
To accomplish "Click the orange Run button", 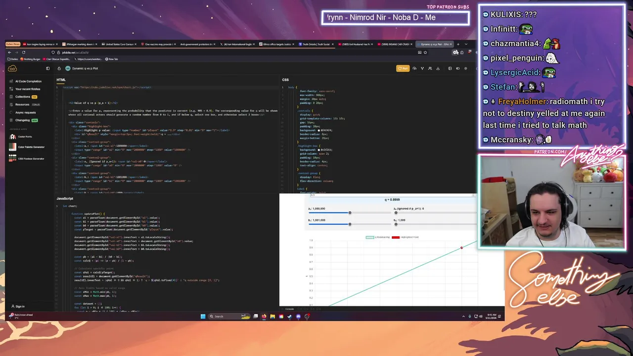I will pyautogui.click(x=403, y=68).
